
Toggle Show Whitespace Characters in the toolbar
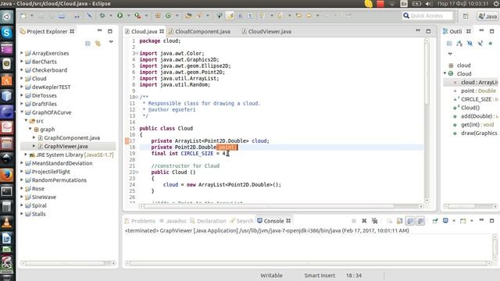pyautogui.click(x=250, y=16)
